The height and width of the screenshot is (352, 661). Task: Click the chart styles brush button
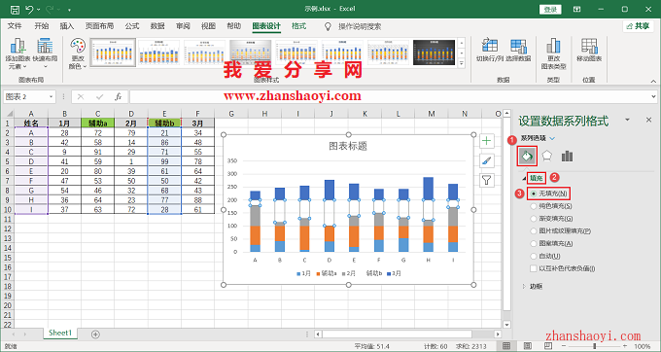(x=486, y=160)
